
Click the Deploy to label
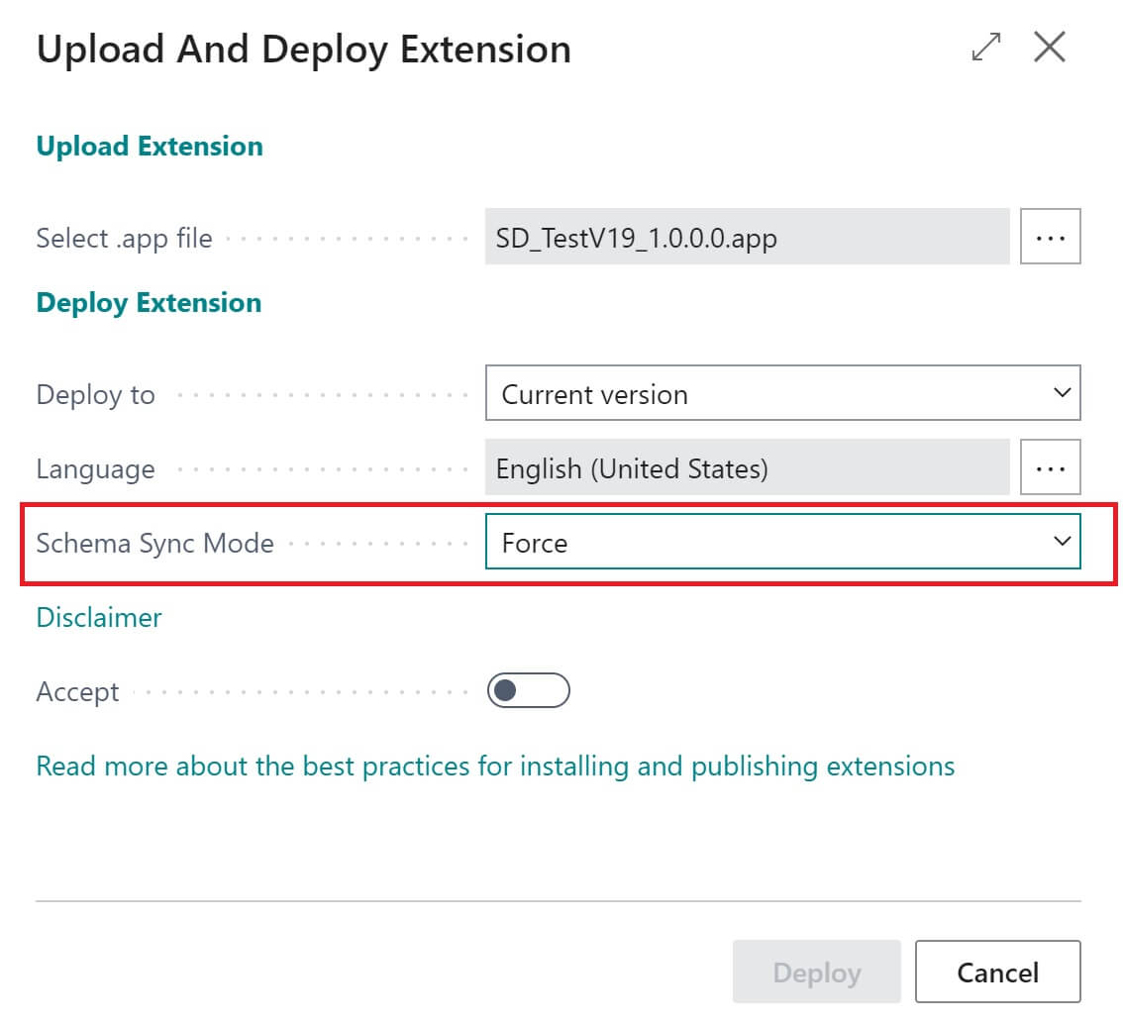pos(95,395)
